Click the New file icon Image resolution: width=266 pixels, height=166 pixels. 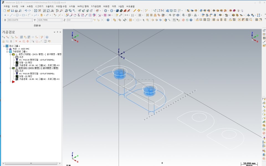(x=5, y=11)
